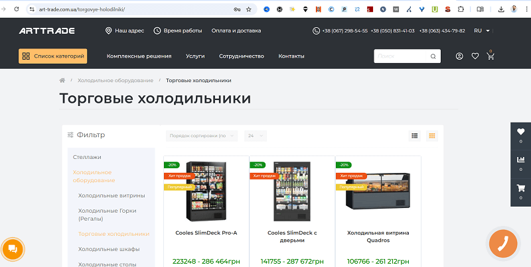
Task: Select Холодильные шкафы subcategory
Action: click(x=109, y=249)
